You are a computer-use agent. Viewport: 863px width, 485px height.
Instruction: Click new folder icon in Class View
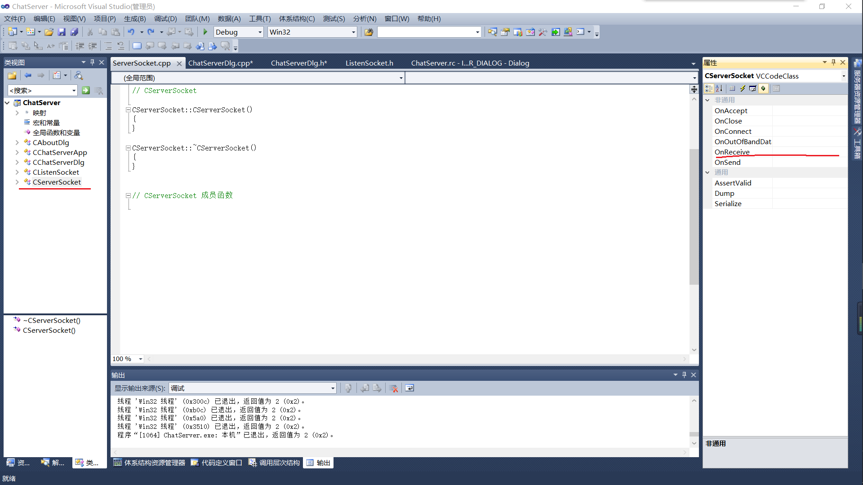(12, 75)
